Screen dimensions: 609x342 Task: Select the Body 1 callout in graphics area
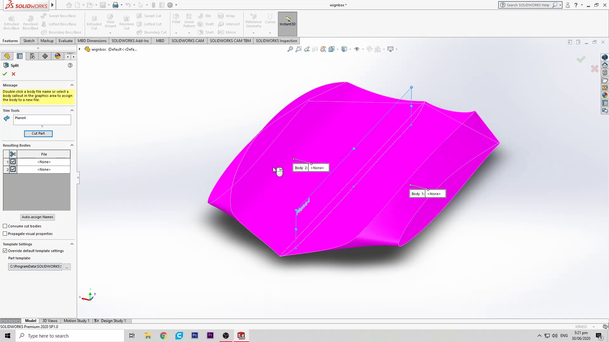point(428,194)
